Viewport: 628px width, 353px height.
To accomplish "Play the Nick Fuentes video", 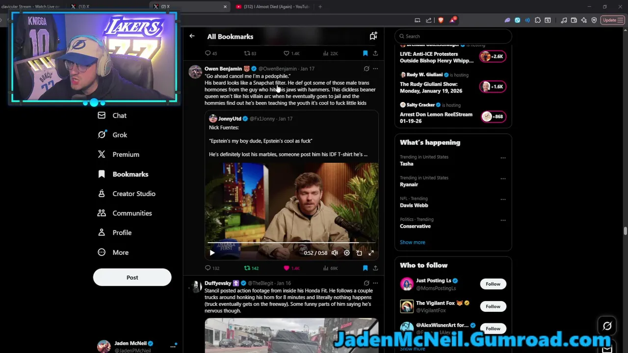I will pyautogui.click(x=212, y=253).
